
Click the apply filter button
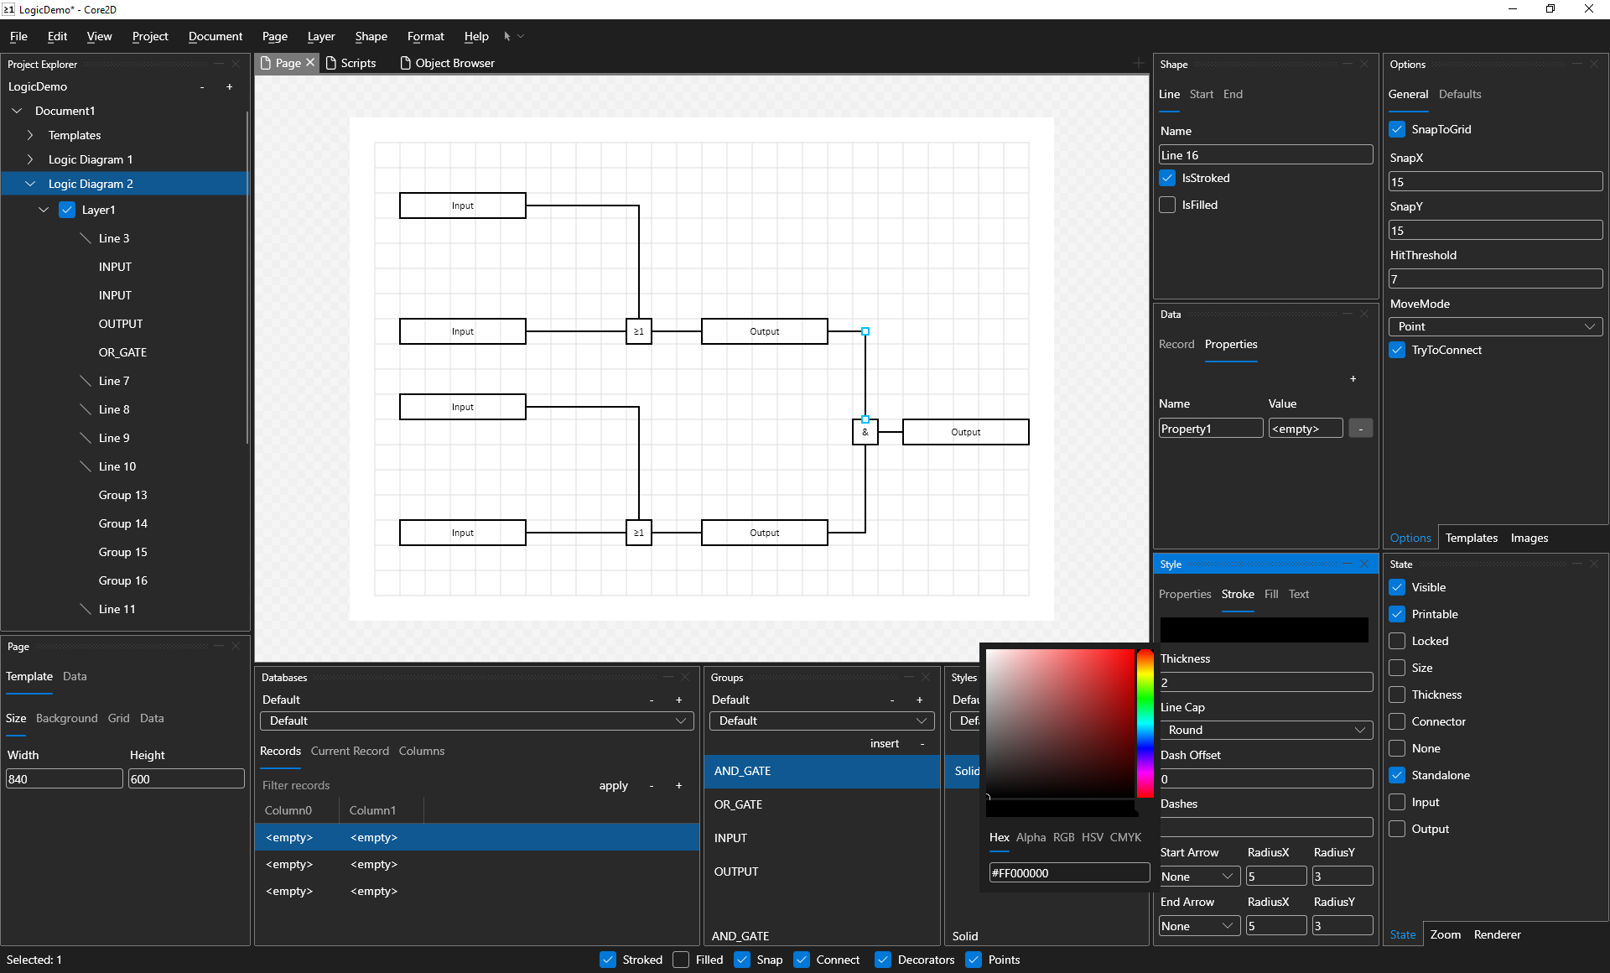pos(613,786)
